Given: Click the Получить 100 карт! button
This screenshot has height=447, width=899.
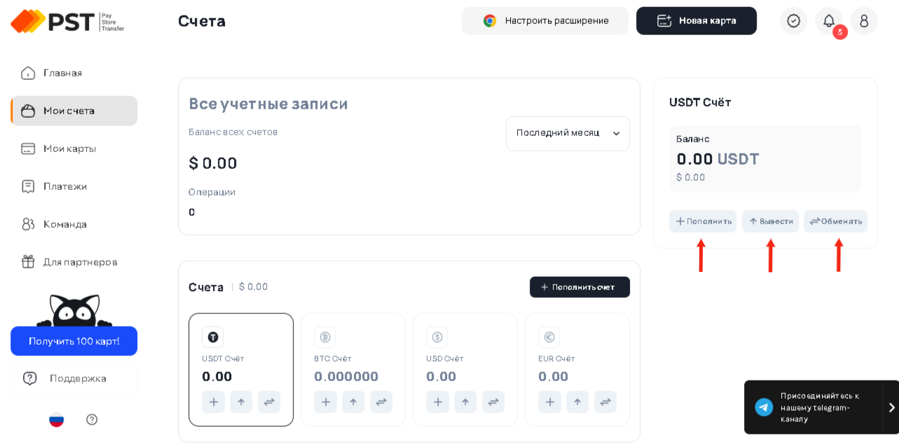Looking at the screenshot, I should click(x=74, y=341).
